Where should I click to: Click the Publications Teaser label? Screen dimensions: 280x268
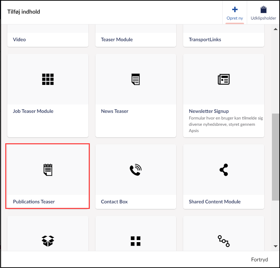(x=34, y=202)
